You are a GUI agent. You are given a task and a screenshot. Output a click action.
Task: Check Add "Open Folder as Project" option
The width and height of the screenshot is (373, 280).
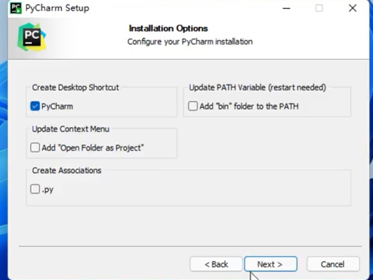tap(35, 148)
